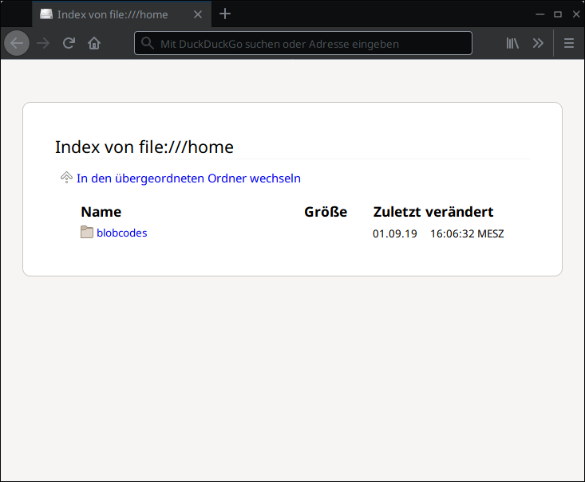The height and width of the screenshot is (482, 585).
Task: Click the forward navigation arrow
Action: click(43, 43)
